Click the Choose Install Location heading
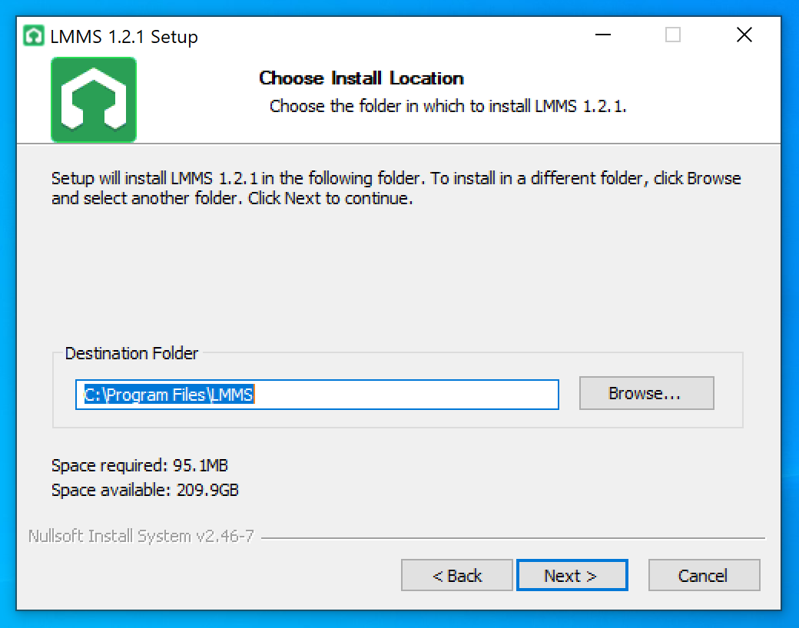Screen dimensions: 799x628 [361, 78]
